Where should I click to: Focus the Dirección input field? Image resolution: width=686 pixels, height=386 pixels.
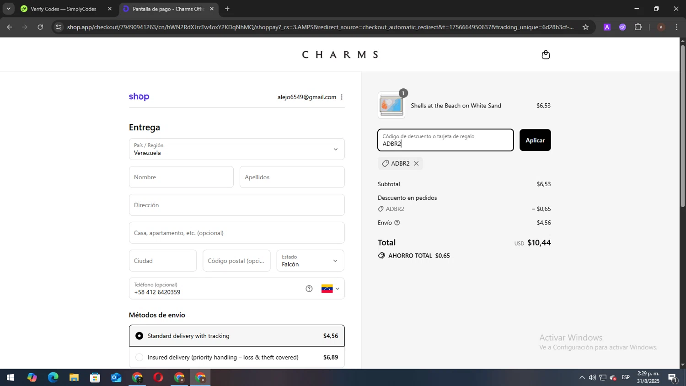pyautogui.click(x=237, y=205)
